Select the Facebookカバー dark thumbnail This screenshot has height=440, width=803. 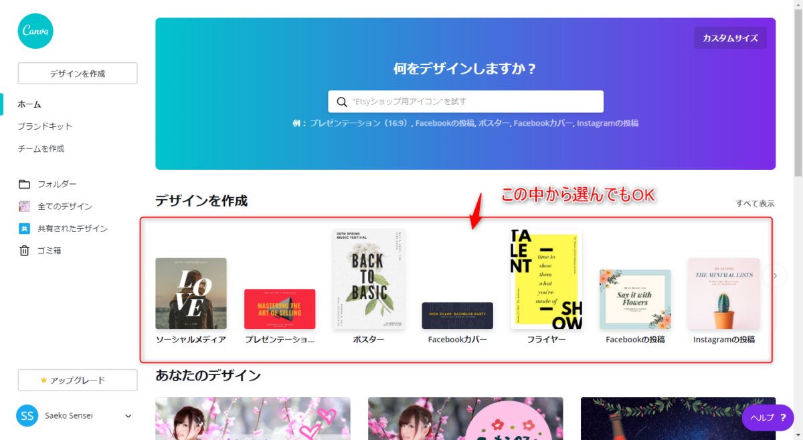tap(457, 316)
